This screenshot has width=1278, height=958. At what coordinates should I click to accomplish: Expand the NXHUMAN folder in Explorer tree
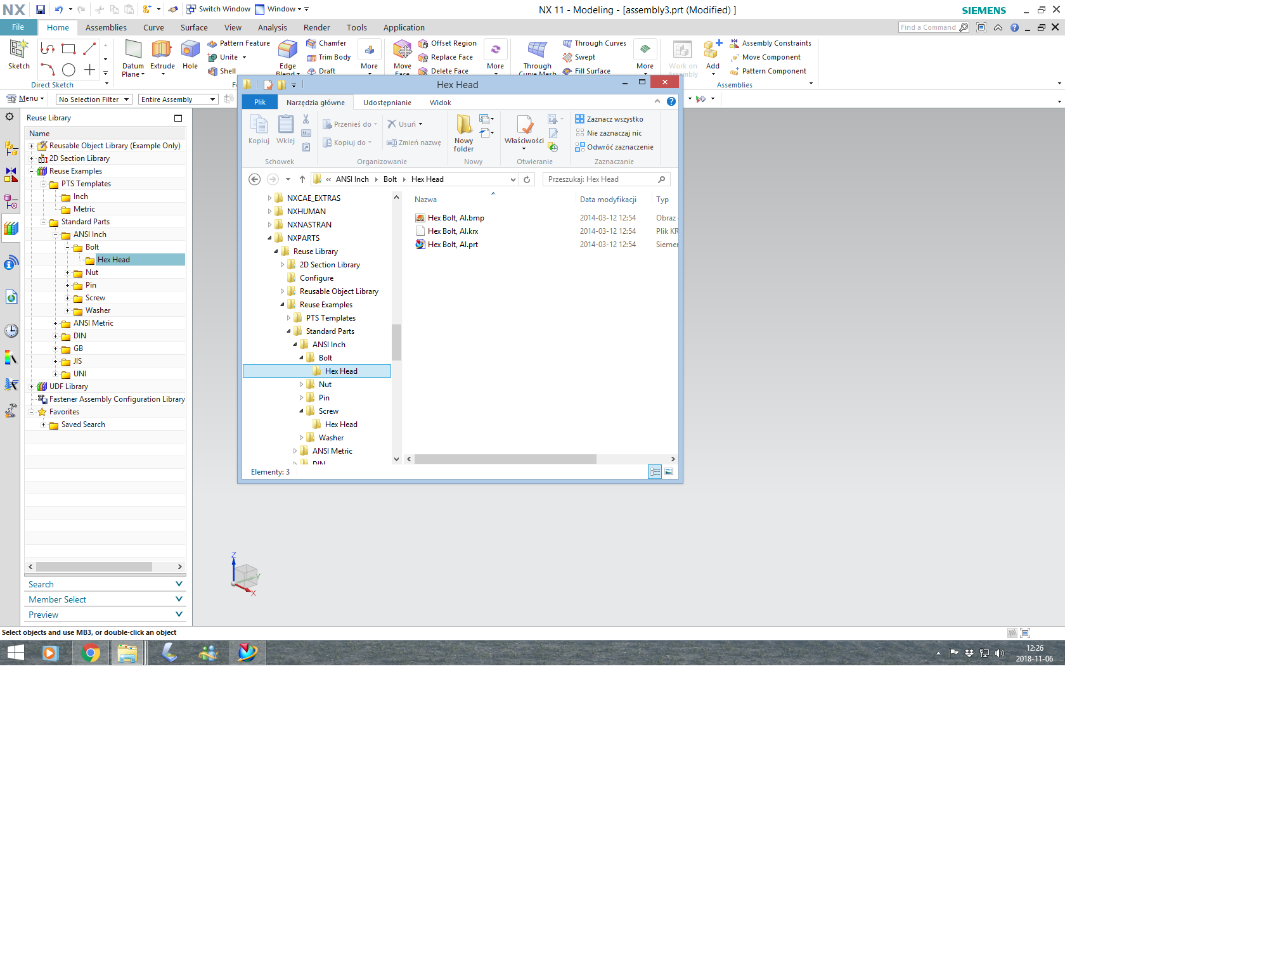[x=269, y=212]
